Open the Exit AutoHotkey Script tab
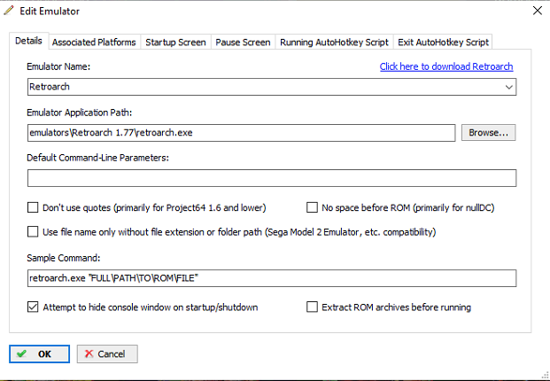Screen dimensions: 550x381 click(443, 43)
